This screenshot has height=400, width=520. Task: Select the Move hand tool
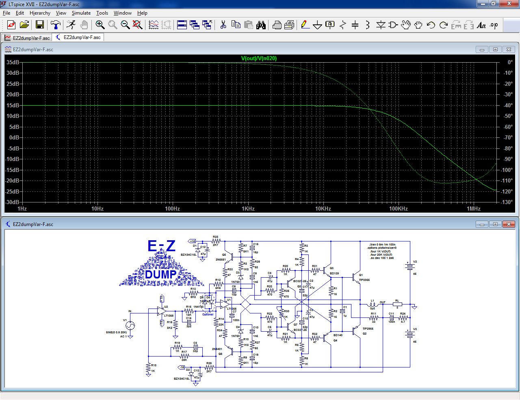[x=405, y=25]
